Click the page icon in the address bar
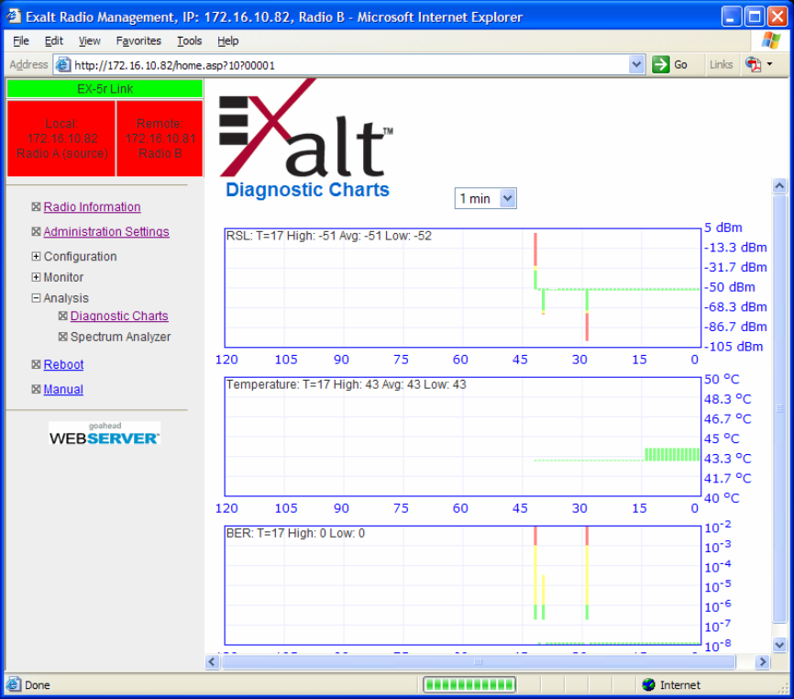The image size is (794, 699). point(62,65)
